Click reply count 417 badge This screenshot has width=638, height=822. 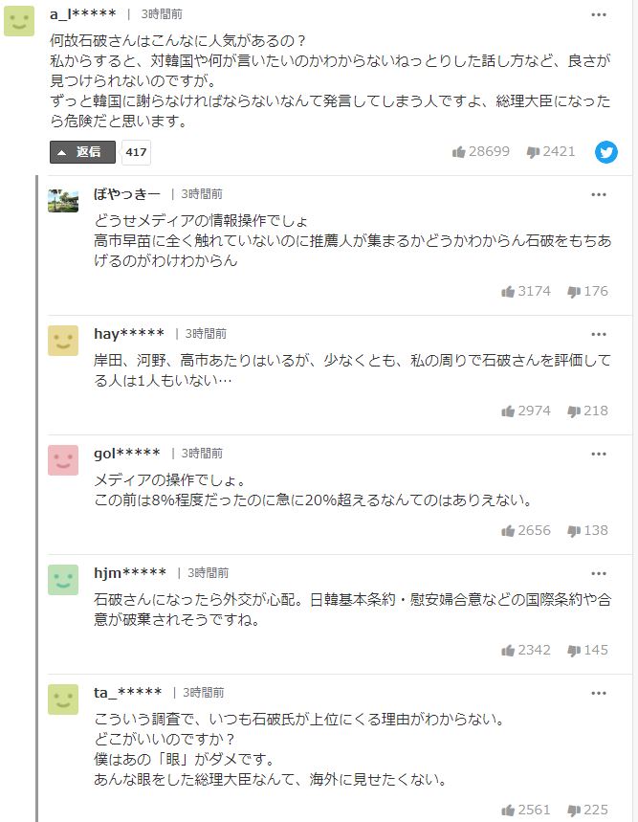[136, 152]
